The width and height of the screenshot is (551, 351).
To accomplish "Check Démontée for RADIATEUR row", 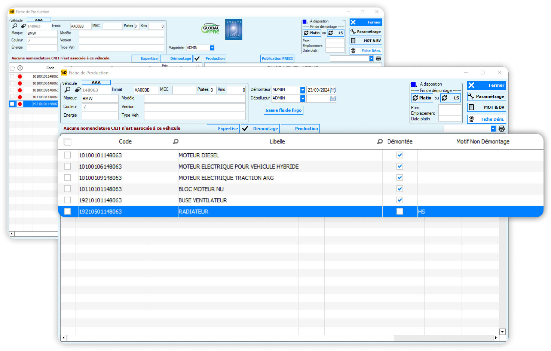I will tap(400, 212).
